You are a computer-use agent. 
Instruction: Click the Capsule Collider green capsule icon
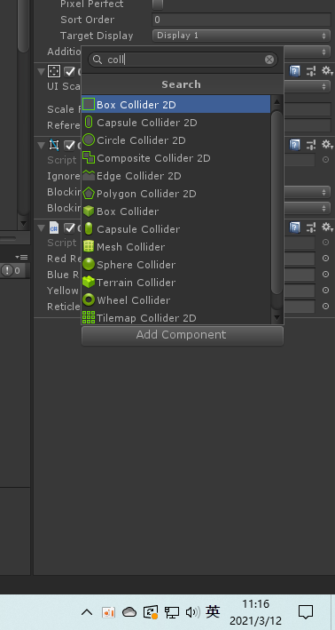pyautogui.click(x=89, y=229)
